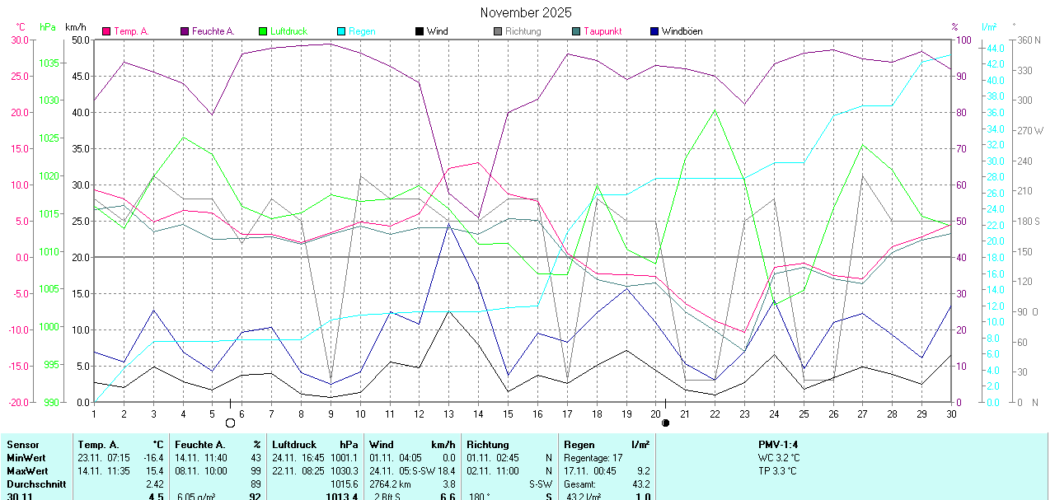Click the MaxWert row label
This screenshot has height=500, width=1055.
click(x=27, y=470)
